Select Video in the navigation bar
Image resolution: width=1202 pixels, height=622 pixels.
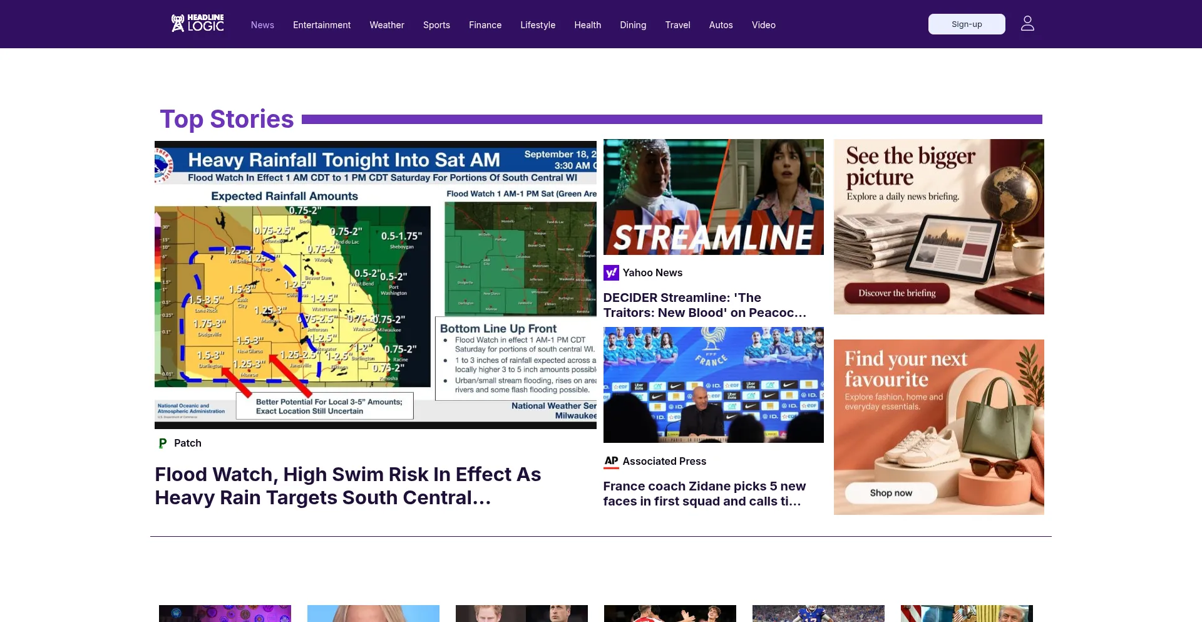[764, 25]
